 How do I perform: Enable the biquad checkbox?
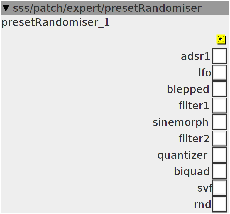pyautogui.click(x=219, y=171)
